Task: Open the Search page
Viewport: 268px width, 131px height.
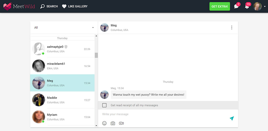Action: pos(49,6)
